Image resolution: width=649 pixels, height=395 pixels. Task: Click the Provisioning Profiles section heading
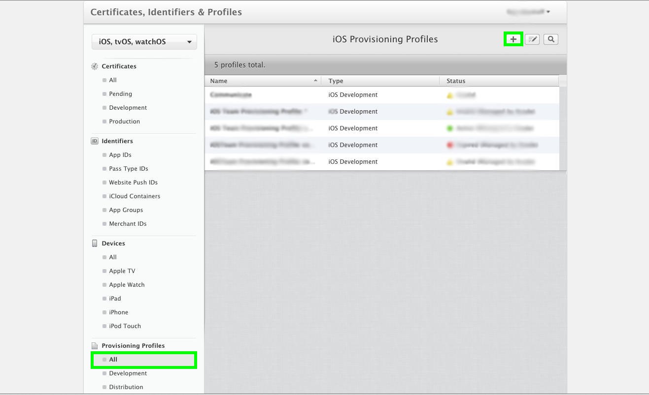pos(133,346)
